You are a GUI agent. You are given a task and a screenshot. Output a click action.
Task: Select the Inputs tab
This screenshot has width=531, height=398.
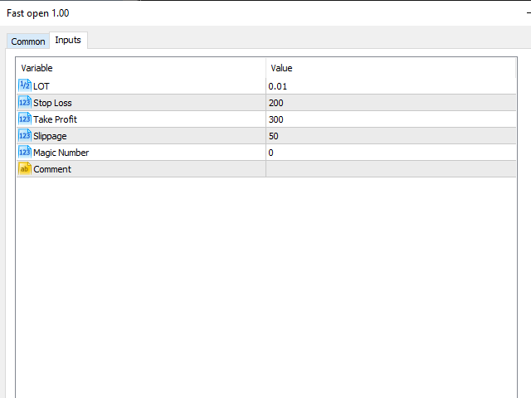coord(68,40)
